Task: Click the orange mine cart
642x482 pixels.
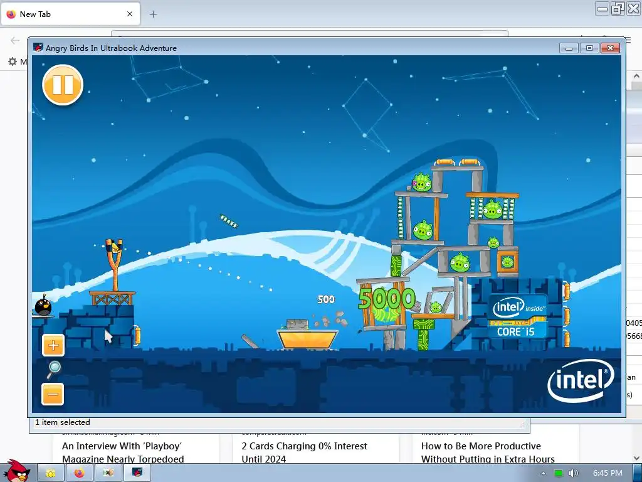Action: pyautogui.click(x=307, y=338)
